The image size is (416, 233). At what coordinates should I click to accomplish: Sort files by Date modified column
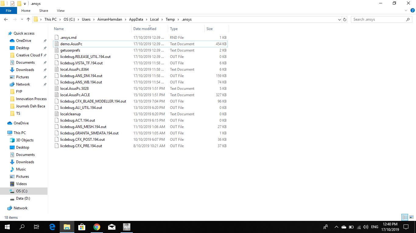[x=145, y=29]
